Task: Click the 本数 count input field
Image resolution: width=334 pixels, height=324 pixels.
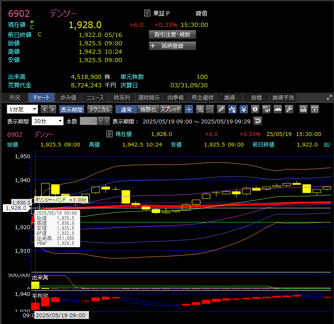Action: pyautogui.click(x=89, y=121)
